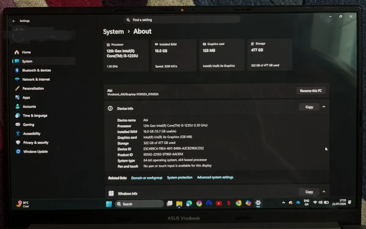Click the Installed RAM info card

[x=174, y=55]
